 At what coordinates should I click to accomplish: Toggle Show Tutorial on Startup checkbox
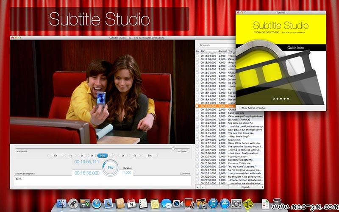pos(240,108)
